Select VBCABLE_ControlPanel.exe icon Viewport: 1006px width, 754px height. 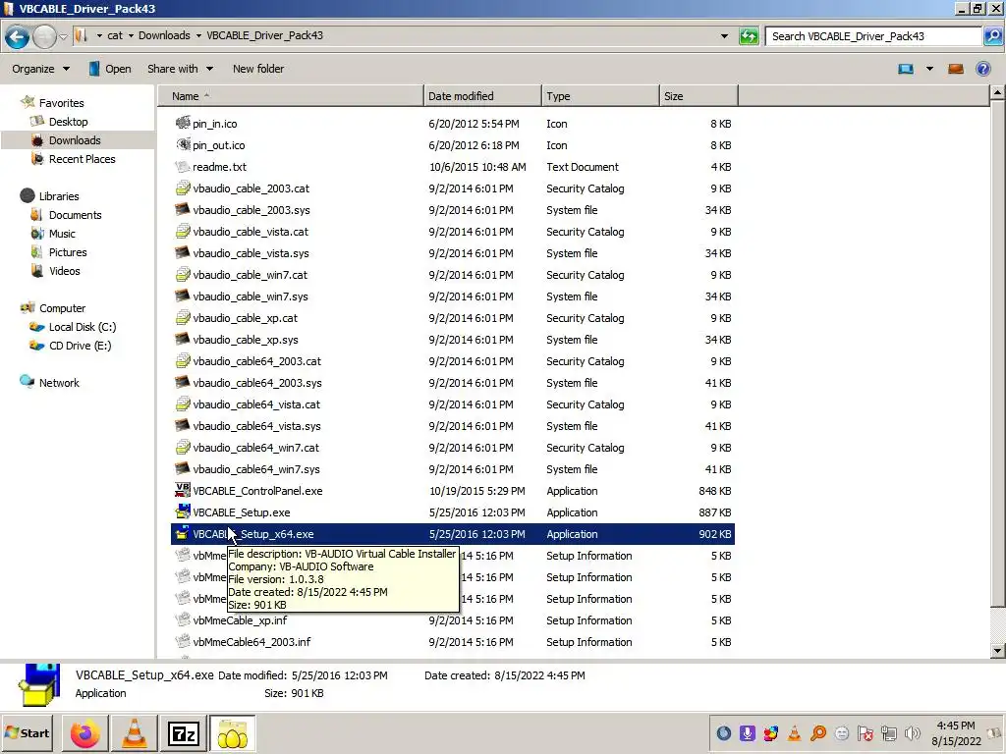click(x=183, y=491)
